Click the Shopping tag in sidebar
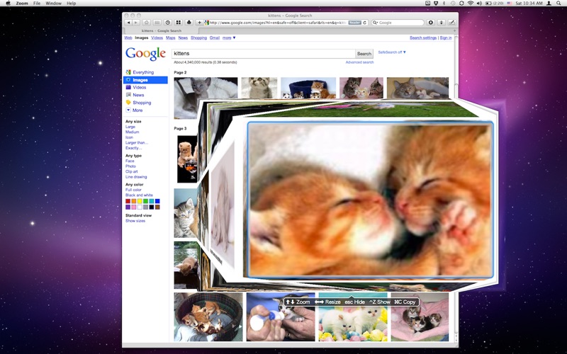This screenshot has width=567, height=354. (x=128, y=103)
